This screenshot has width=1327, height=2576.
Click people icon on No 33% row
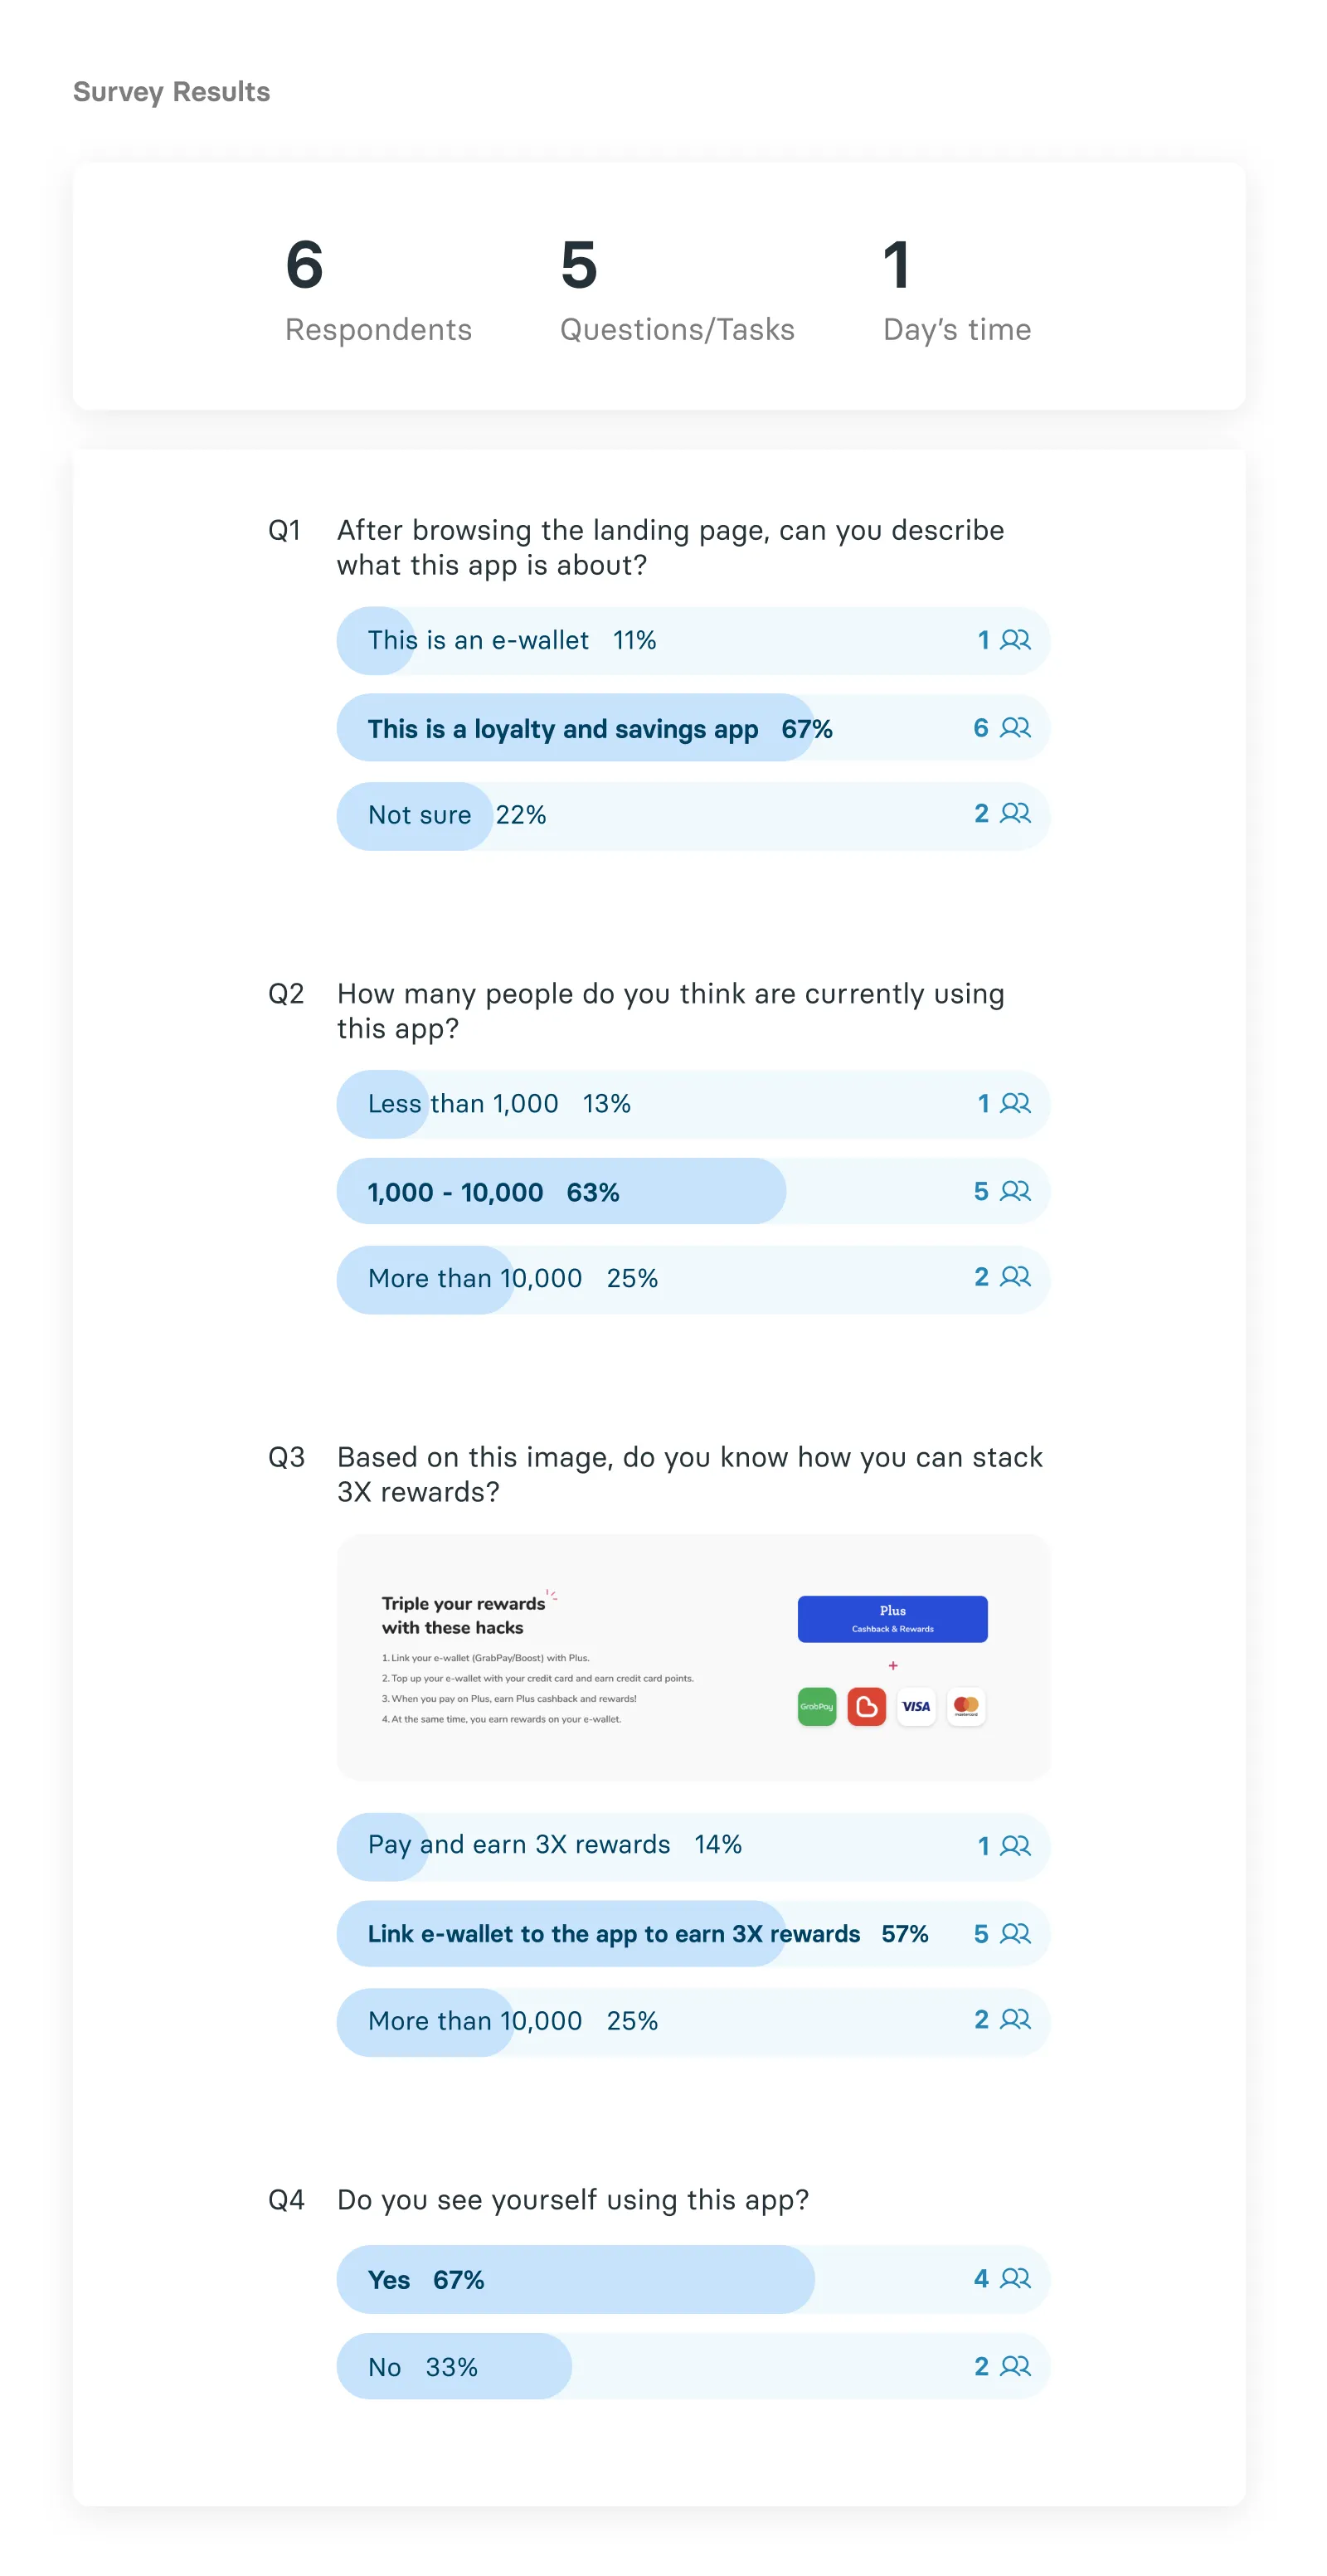[x=1015, y=2367]
